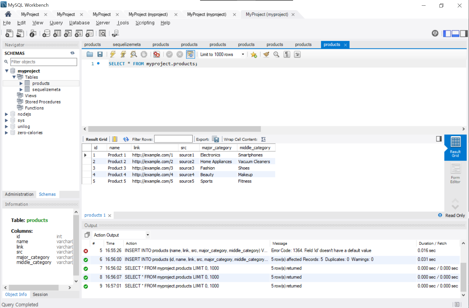This screenshot has height=308, width=469.
Task: Switch to the sequelizemeta query tab
Action: click(x=127, y=44)
